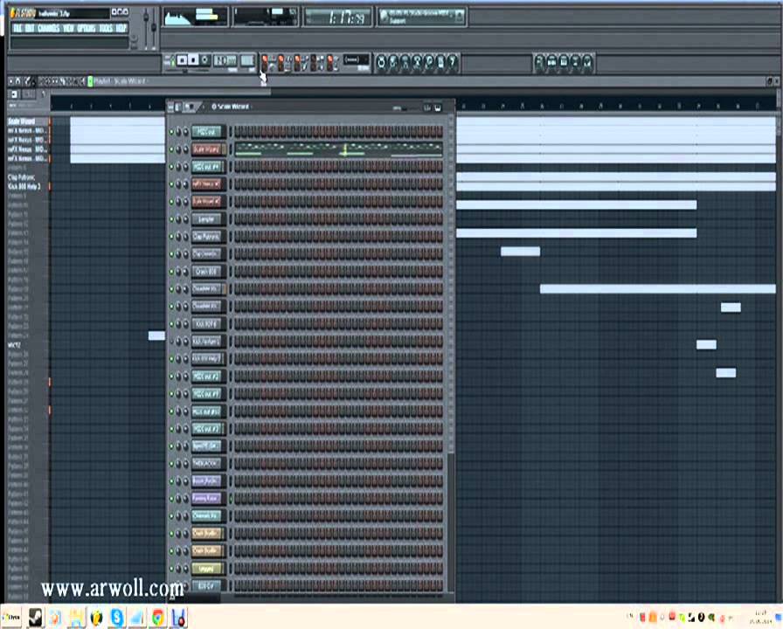Click the volume knob of the Sampler channel
The width and height of the screenshot is (783, 629).
point(185,219)
